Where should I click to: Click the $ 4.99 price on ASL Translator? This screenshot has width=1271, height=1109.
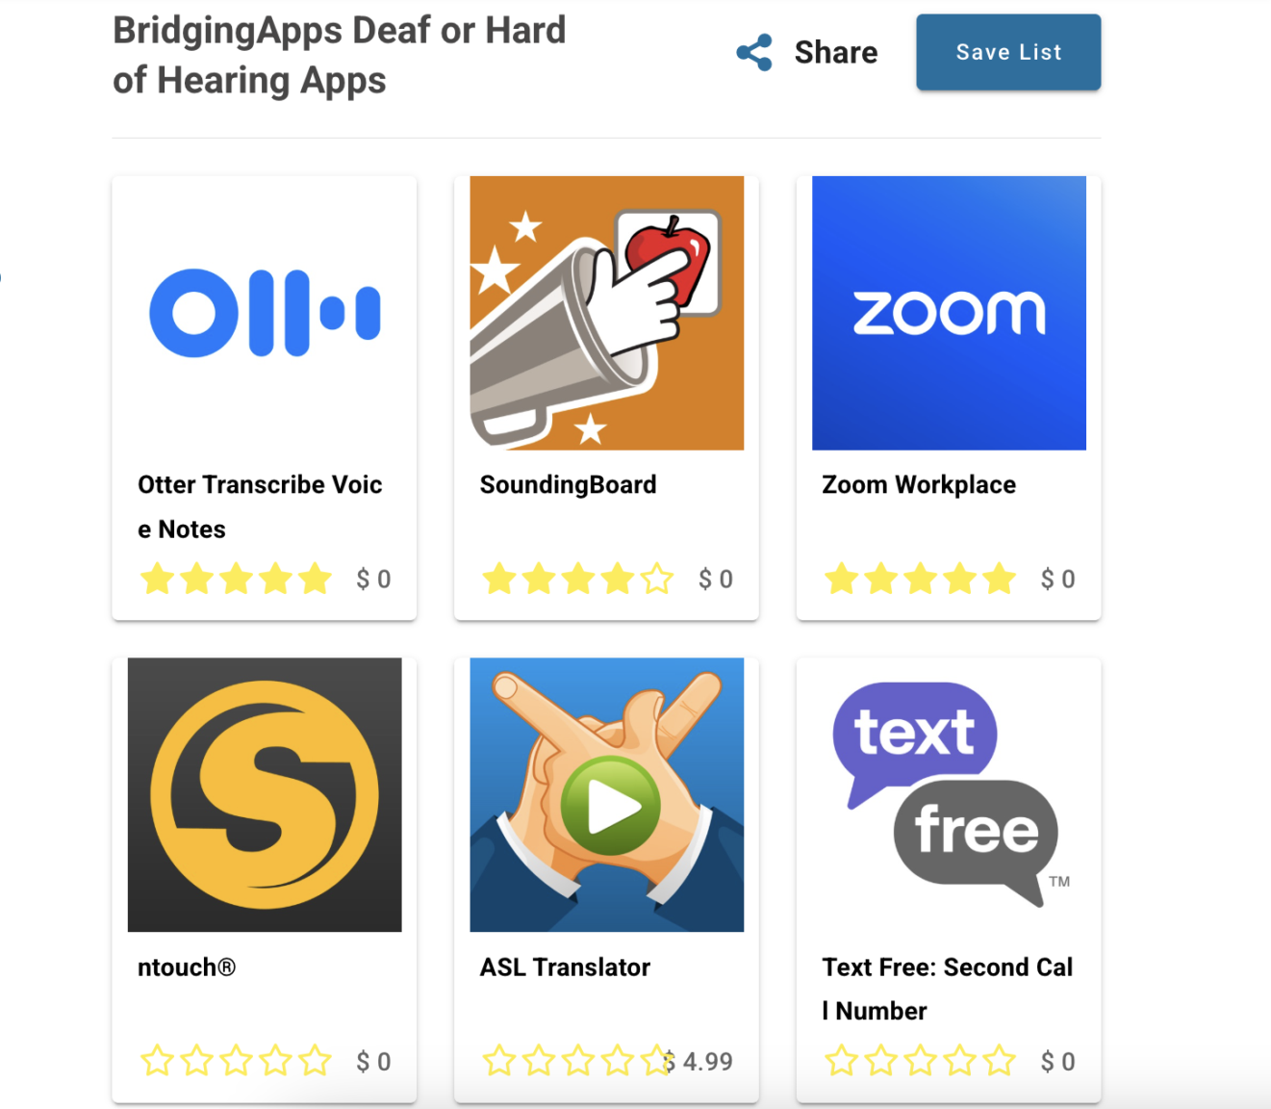pyautogui.click(x=699, y=1061)
